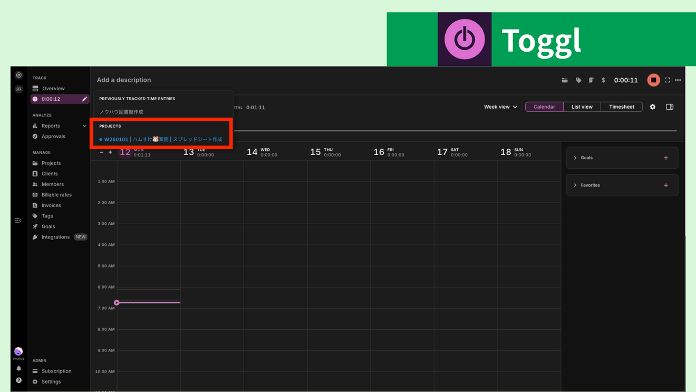Image resolution: width=696 pixels, height=392 pixels.
Task: Open notifications bell icon
Action: tap(19, 369)
